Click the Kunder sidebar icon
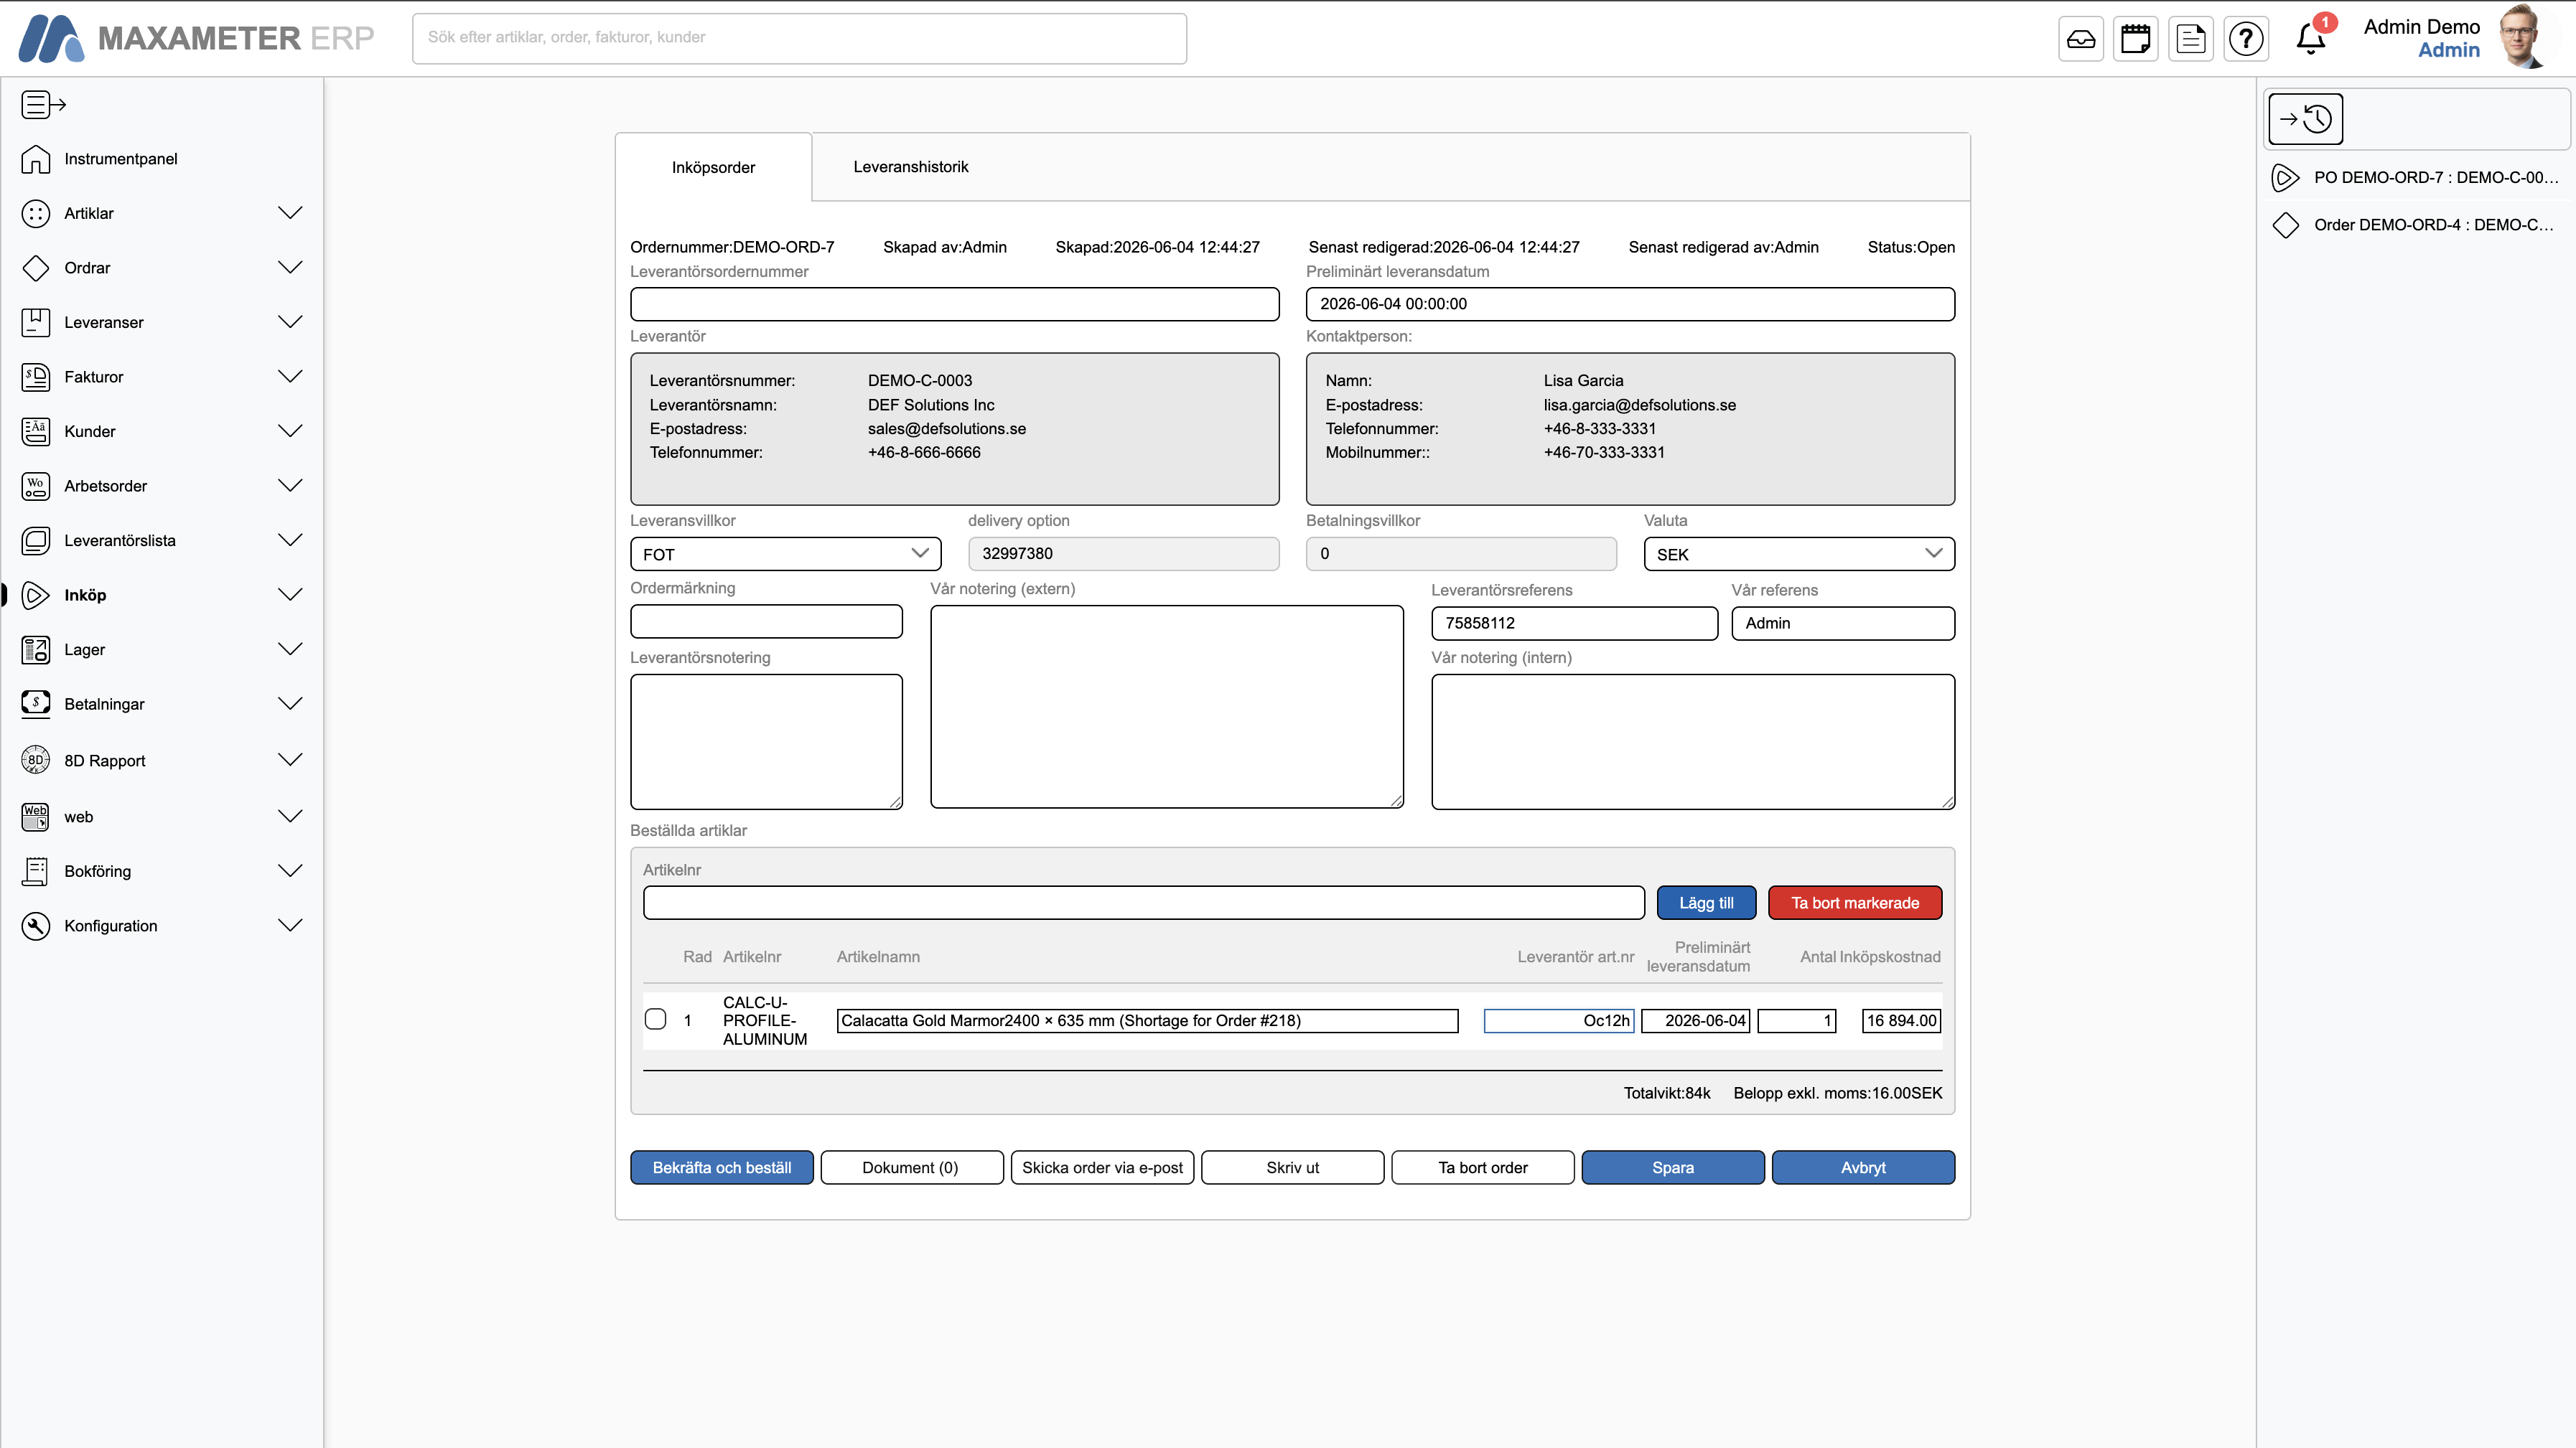 [36, 431]
